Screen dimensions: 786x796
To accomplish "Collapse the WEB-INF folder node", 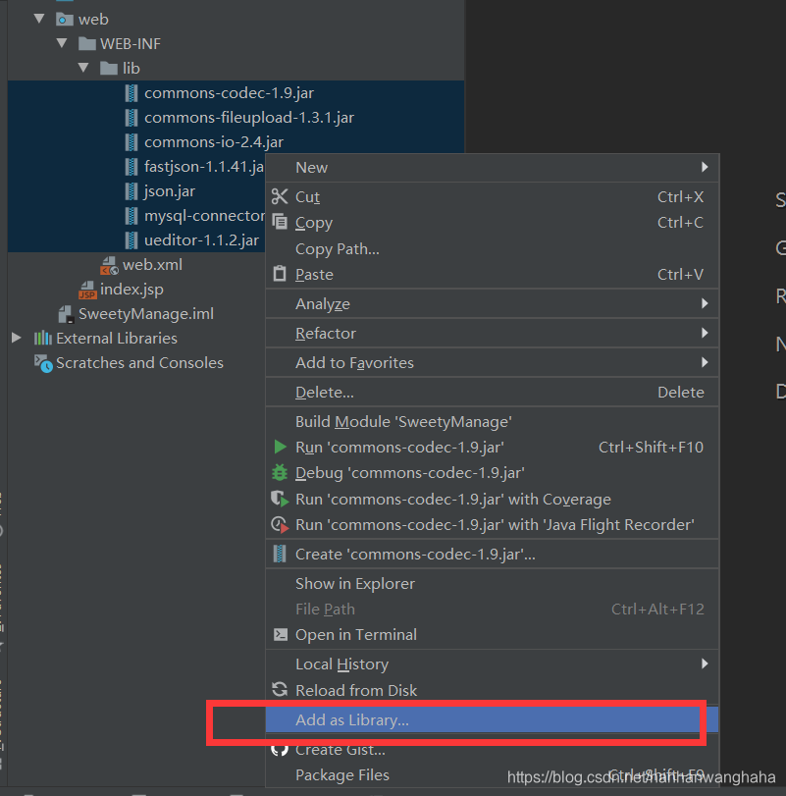I will tap(62, 43).
